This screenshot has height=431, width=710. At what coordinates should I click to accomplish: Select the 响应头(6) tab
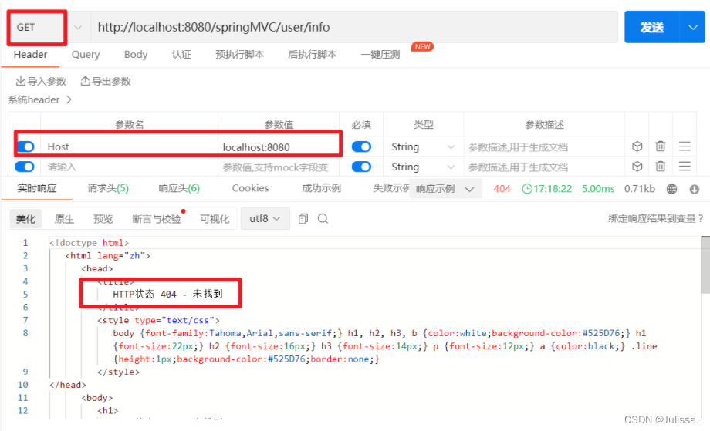179,188
